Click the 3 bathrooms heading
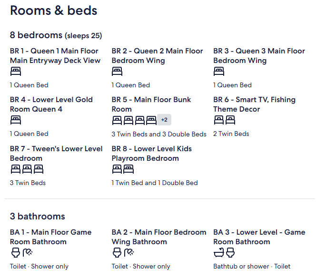 point(38,217)
